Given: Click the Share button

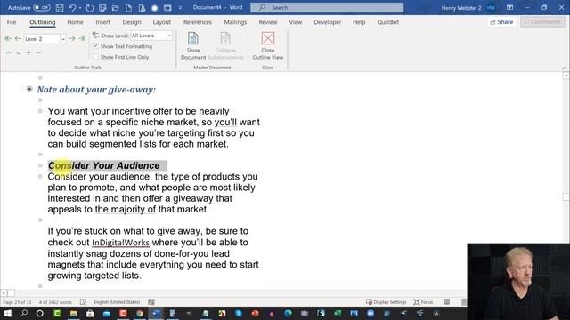Looking at the screenshot, I should click(501, 22).
